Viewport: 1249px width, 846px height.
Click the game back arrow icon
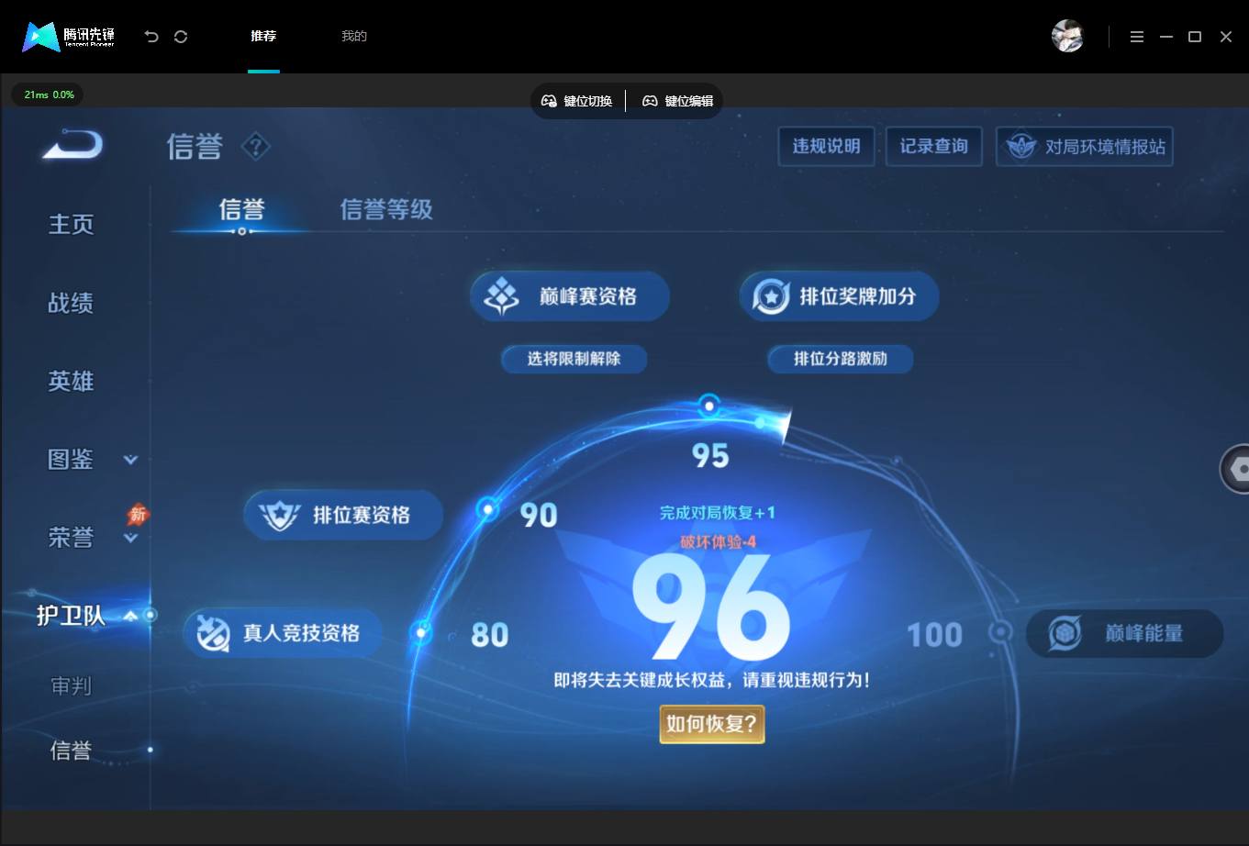tap(72, 145)
